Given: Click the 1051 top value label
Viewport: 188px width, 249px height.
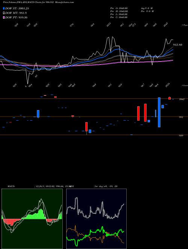Looking at the screenshot, I should [x=109, y=25].
